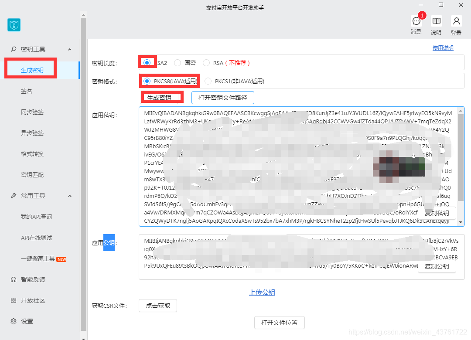Click the 支付宝开放平台开发助手 window title

235,8
